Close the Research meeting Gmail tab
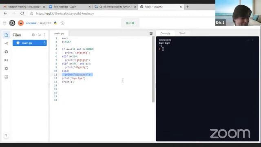The image size is (261, 147). (x=44, y=7)
